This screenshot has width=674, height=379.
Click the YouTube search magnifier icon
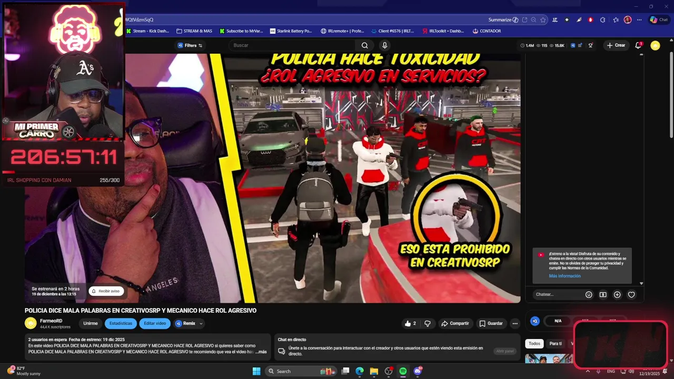click(x=364, y=45)
